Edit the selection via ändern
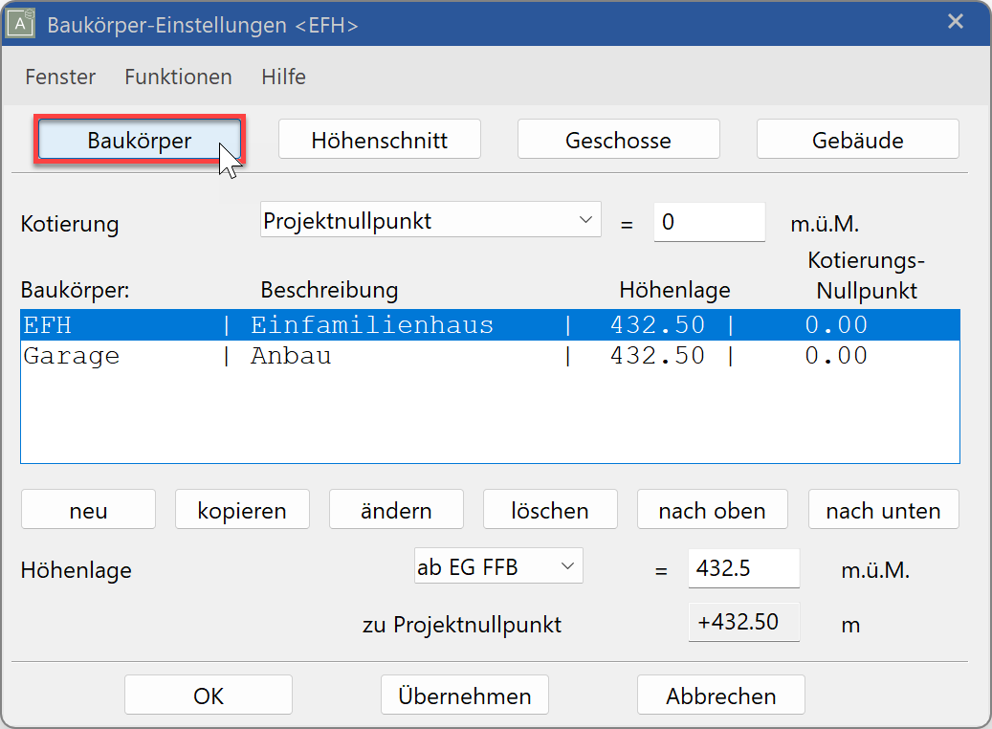Viewport: 992px width, 729px height. (x=396, y=509)
